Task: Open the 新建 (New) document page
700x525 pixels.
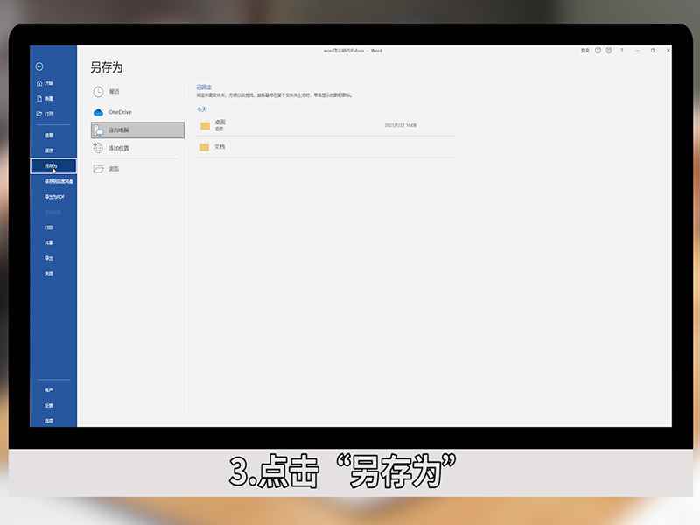Action: click(x=48, y=97)
